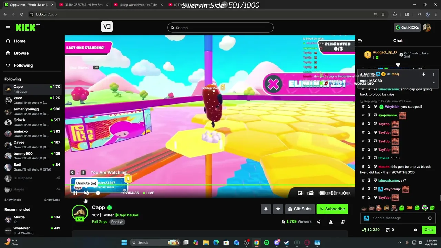The image size is (441, 248).
Task: Pause the live stream video
Action: coord(75,193)
